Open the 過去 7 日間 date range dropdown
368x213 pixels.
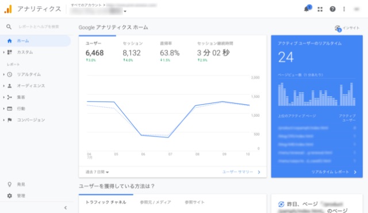pos(97,172)
